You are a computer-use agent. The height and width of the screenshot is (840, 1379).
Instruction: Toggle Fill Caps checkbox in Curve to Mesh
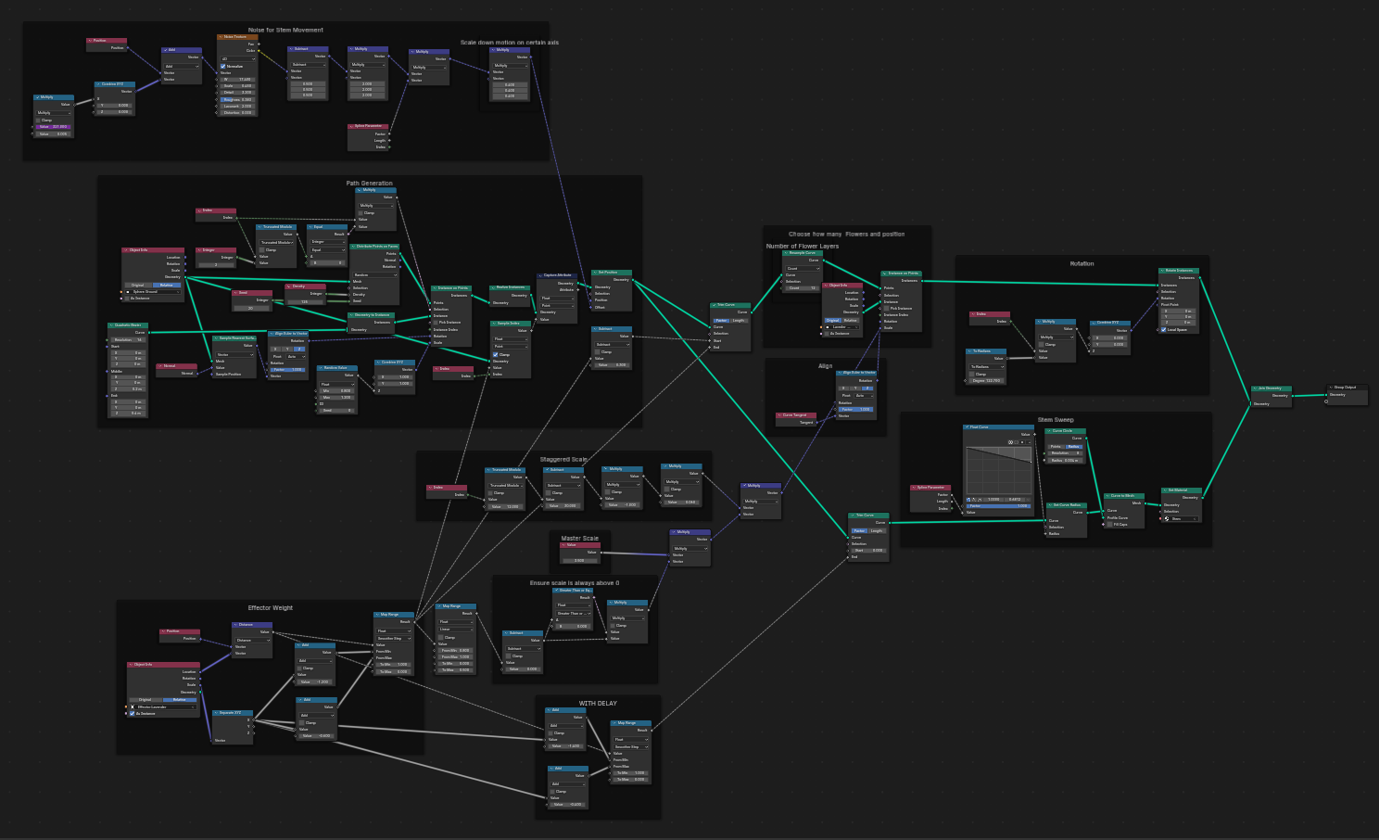[x=1109, y=525]
